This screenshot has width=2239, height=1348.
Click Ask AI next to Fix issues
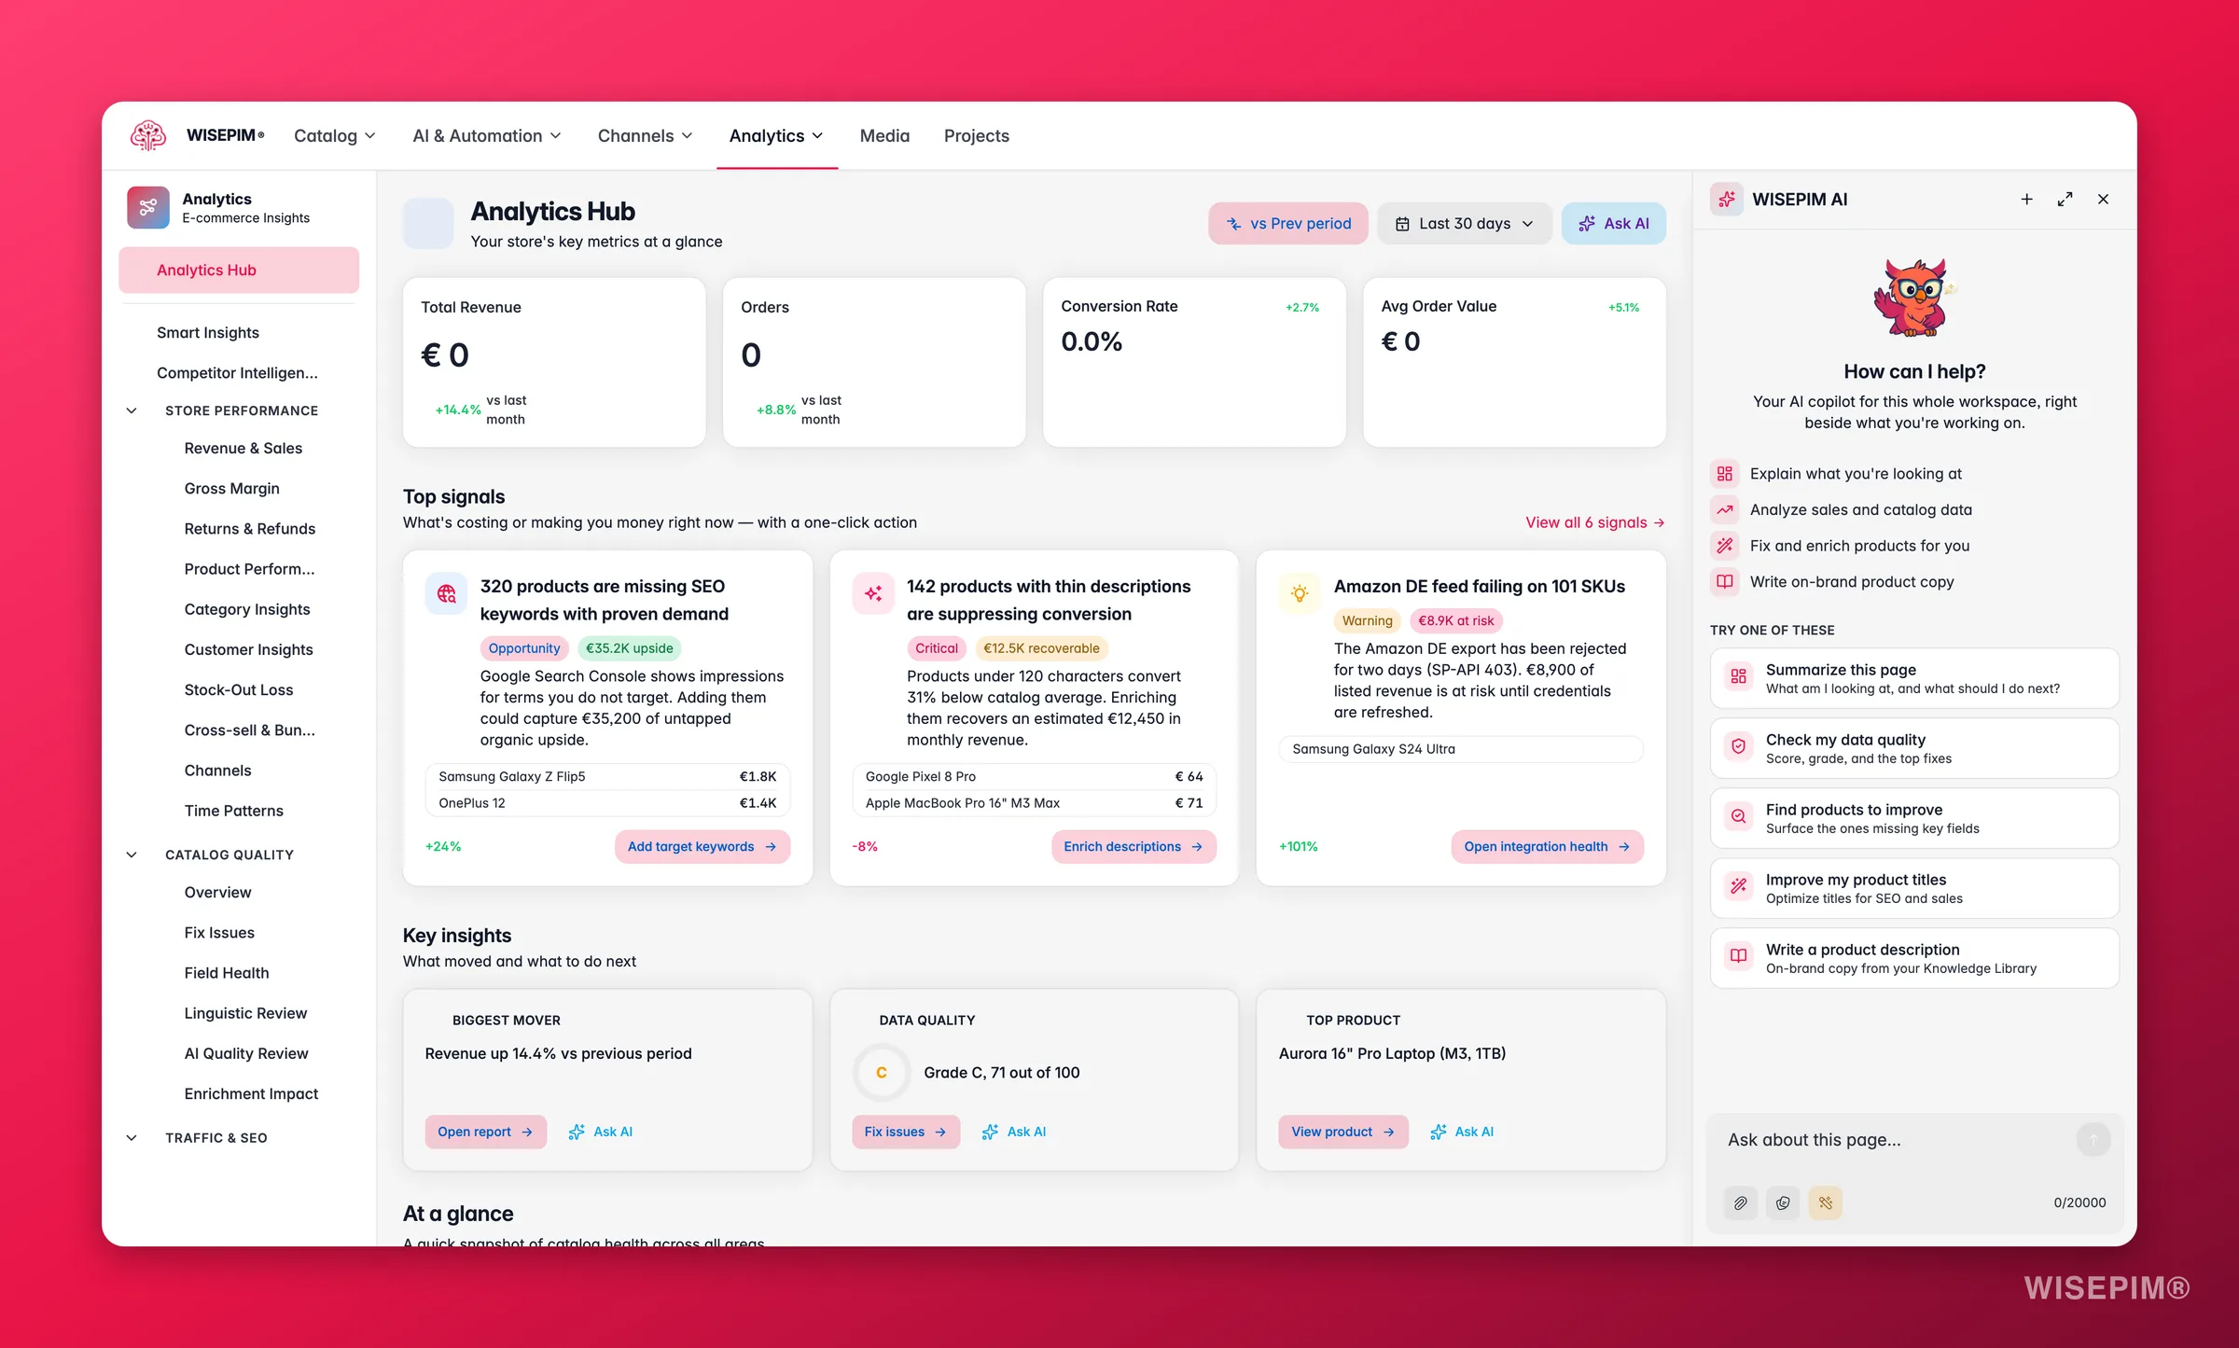(1014, 1132)
